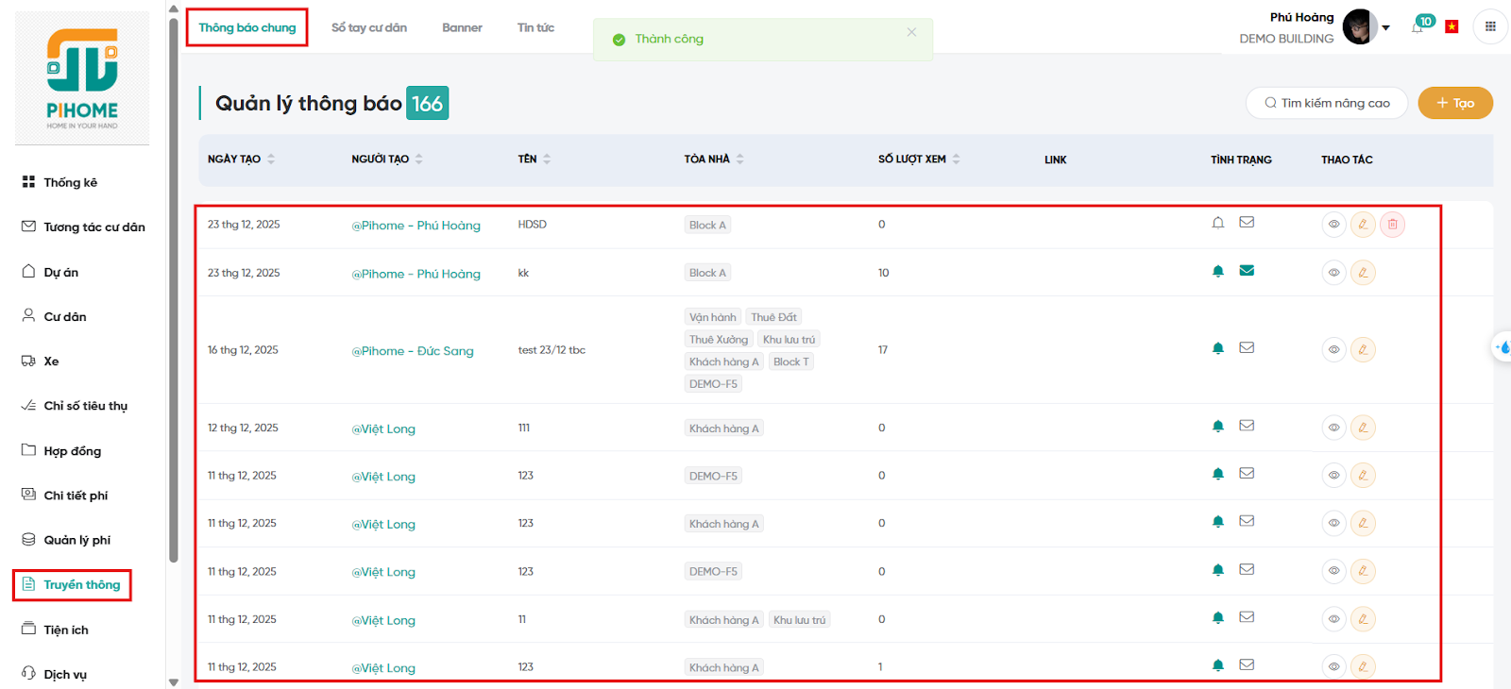Edit the test 23/12 tbc notification

point(1363,350)
